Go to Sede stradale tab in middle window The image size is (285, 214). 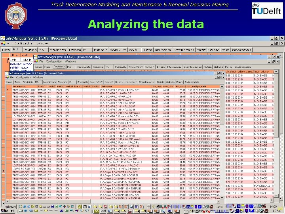click(x=243, y=67)
